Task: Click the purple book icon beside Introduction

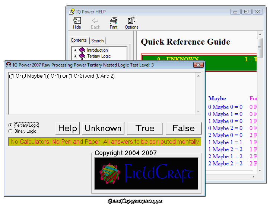Action: 82,50
